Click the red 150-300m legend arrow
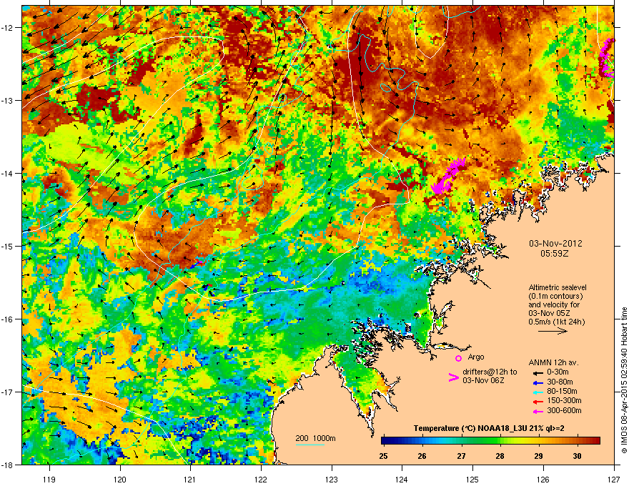Viewport: 629px width, 486px height. pos(538,402)
